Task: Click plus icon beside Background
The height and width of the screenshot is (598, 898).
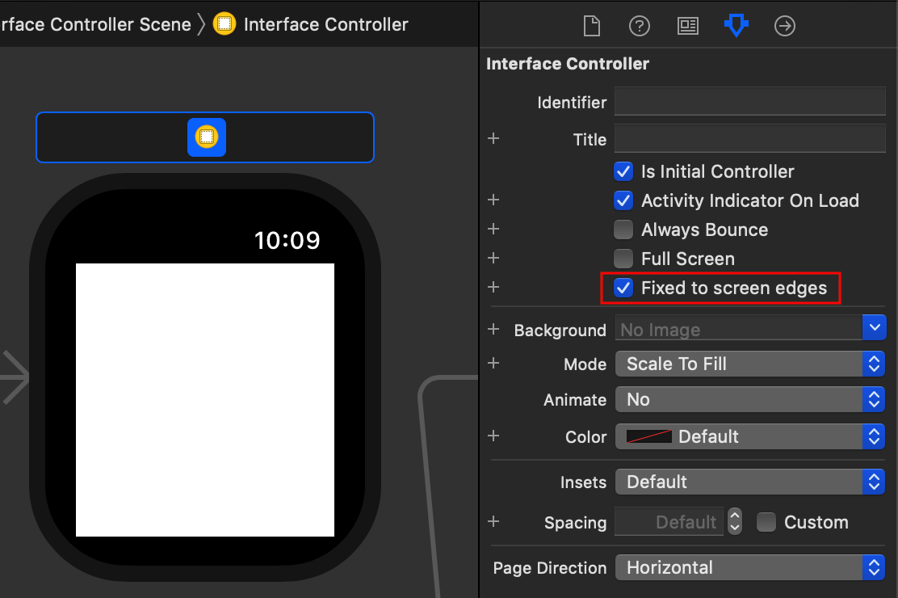Action: [x=493, y=329]
